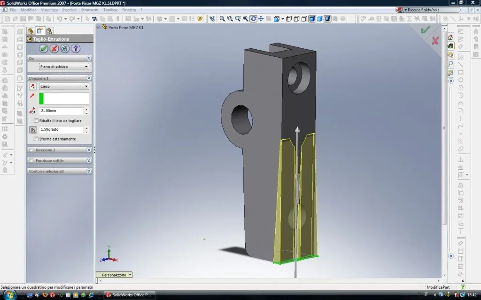Click the reverse direction icon beside Cieco
This screenshot has width=481, height=300.
tap(32, 86)
